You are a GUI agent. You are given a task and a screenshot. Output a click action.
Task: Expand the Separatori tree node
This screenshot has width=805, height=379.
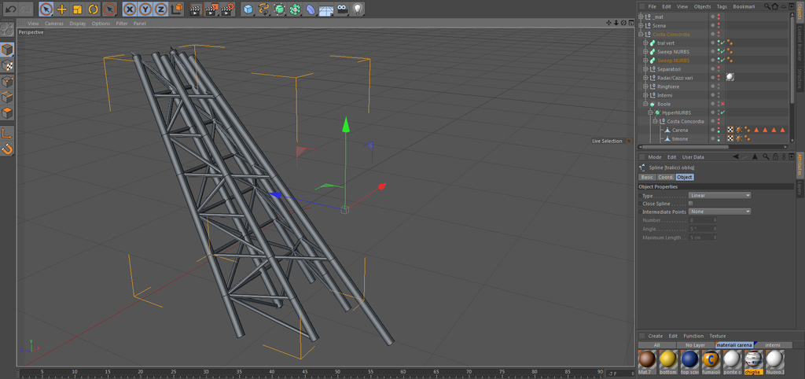(x=646, y=69)
